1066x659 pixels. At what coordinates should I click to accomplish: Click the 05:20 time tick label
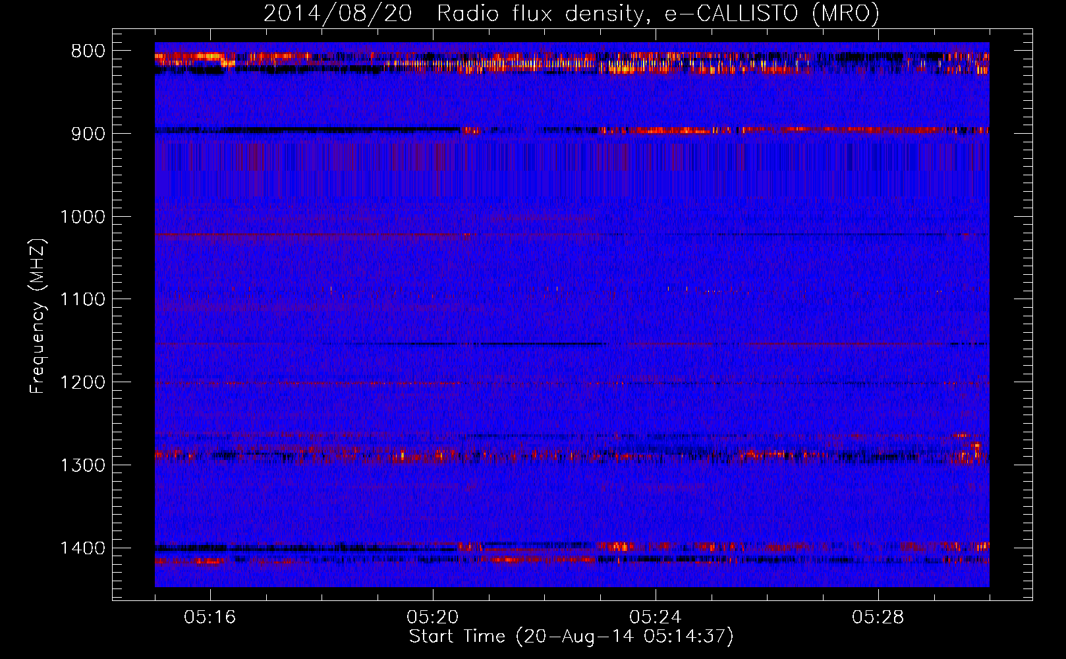point(433,617)
